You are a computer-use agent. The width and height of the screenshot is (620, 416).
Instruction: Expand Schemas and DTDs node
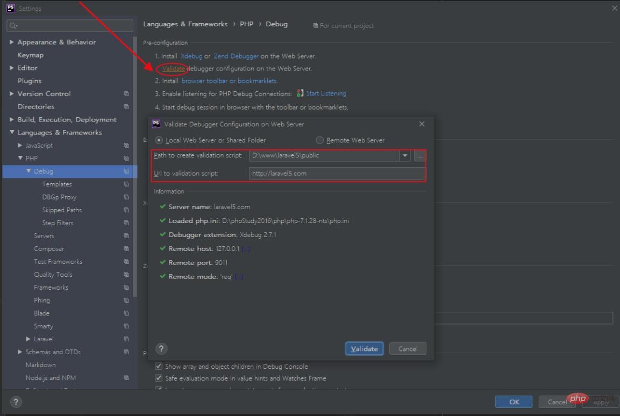pyautogui.click(x=20, y=352)
